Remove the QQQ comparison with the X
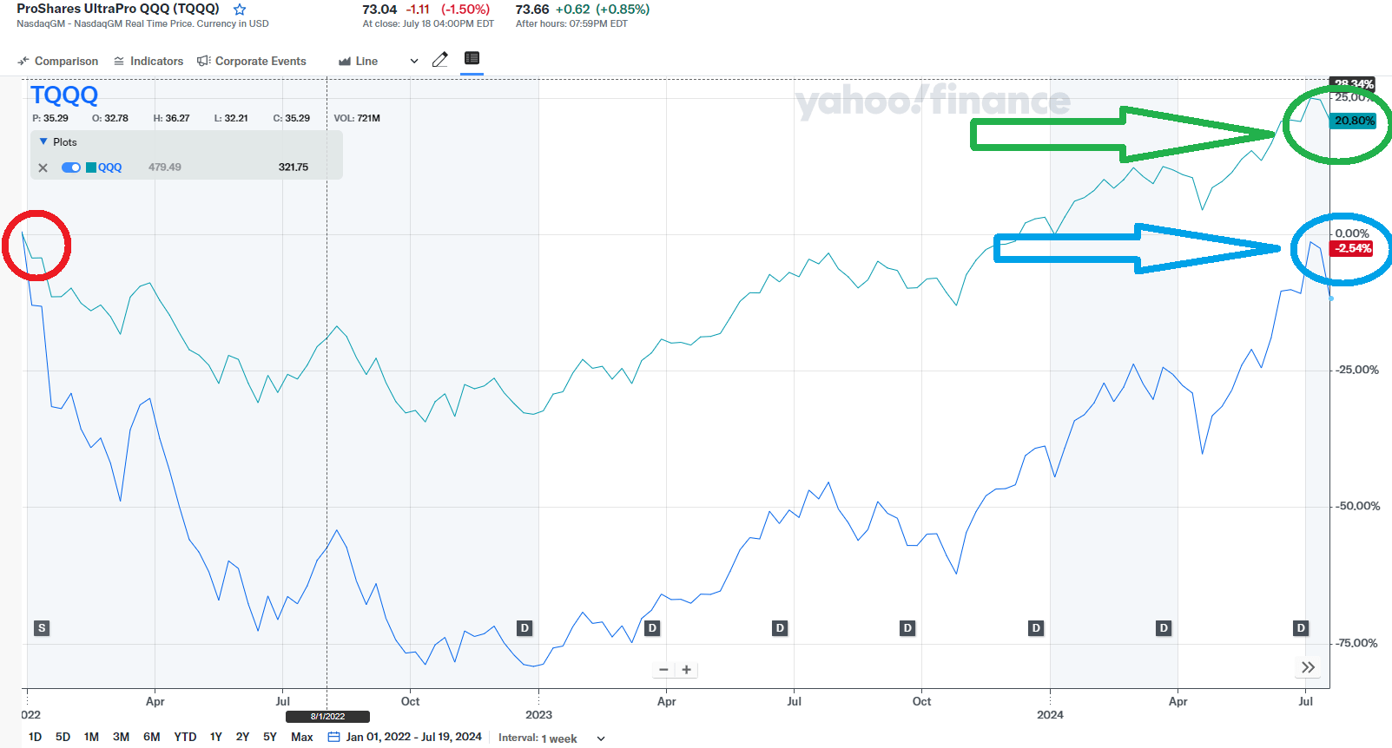This screenshot has height=748, width=1392. click(x=42, y=167)
